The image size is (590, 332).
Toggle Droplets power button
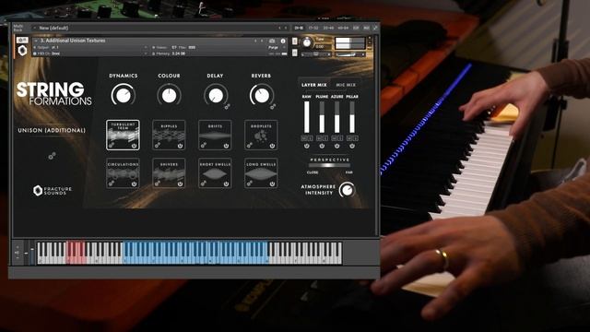[272, 146]
